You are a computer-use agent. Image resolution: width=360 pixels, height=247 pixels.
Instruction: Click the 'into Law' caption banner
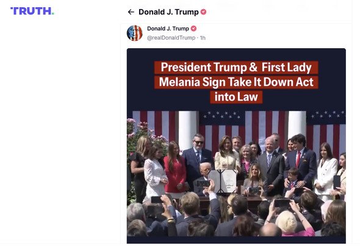(236, 97)
